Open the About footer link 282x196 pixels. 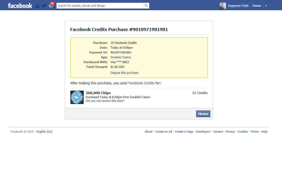click(148, 132)
